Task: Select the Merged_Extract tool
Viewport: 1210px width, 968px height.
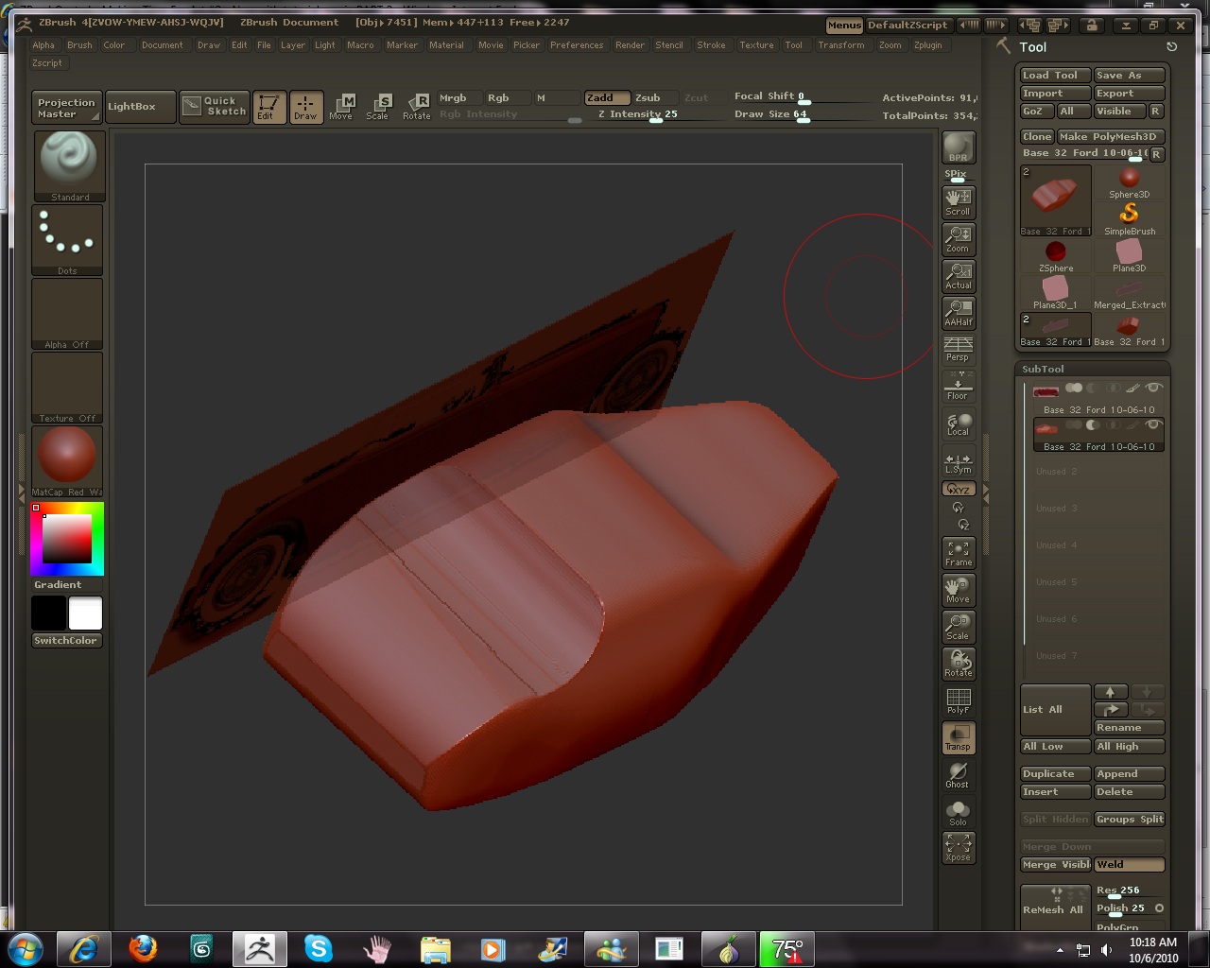Action: (1130, 293)
